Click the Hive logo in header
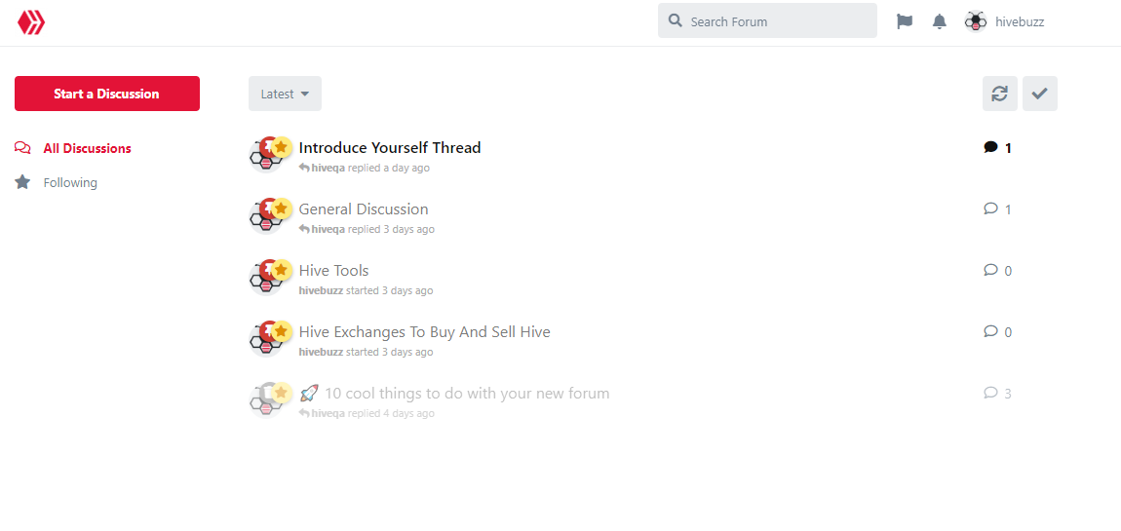The width and height of the screenshot is (1121, 531). click(31, 22)
